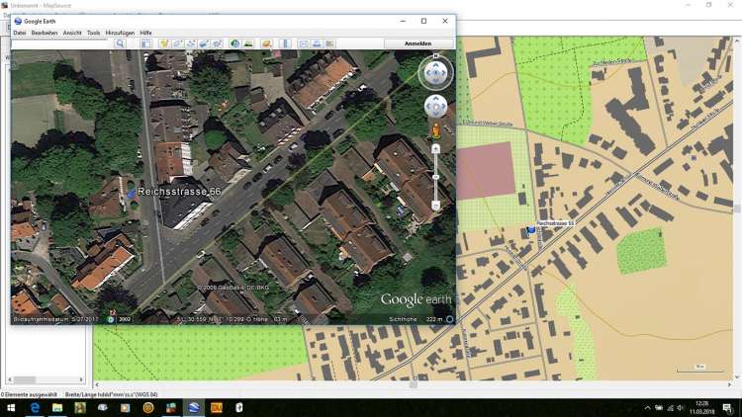
Task: Open File Explorer from the taskbar
Action: [57, 407]
